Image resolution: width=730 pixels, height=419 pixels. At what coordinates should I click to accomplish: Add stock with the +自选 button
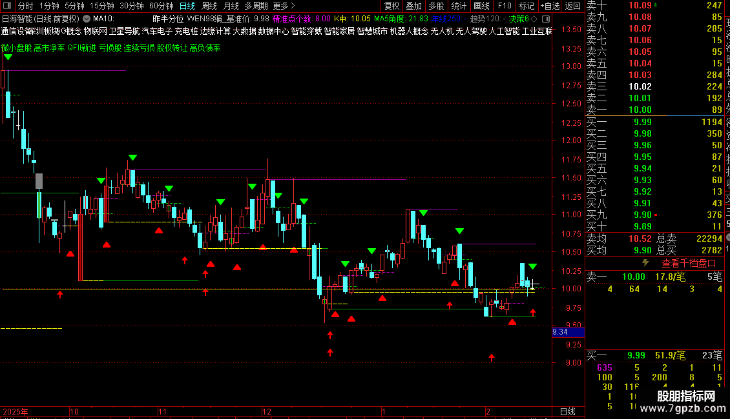coord(550,6)
